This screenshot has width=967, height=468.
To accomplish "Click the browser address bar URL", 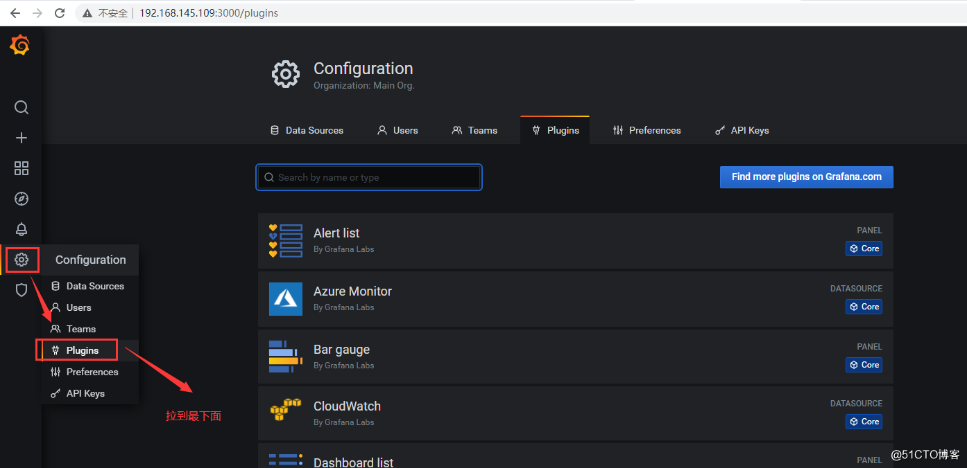I will [209, 13].
